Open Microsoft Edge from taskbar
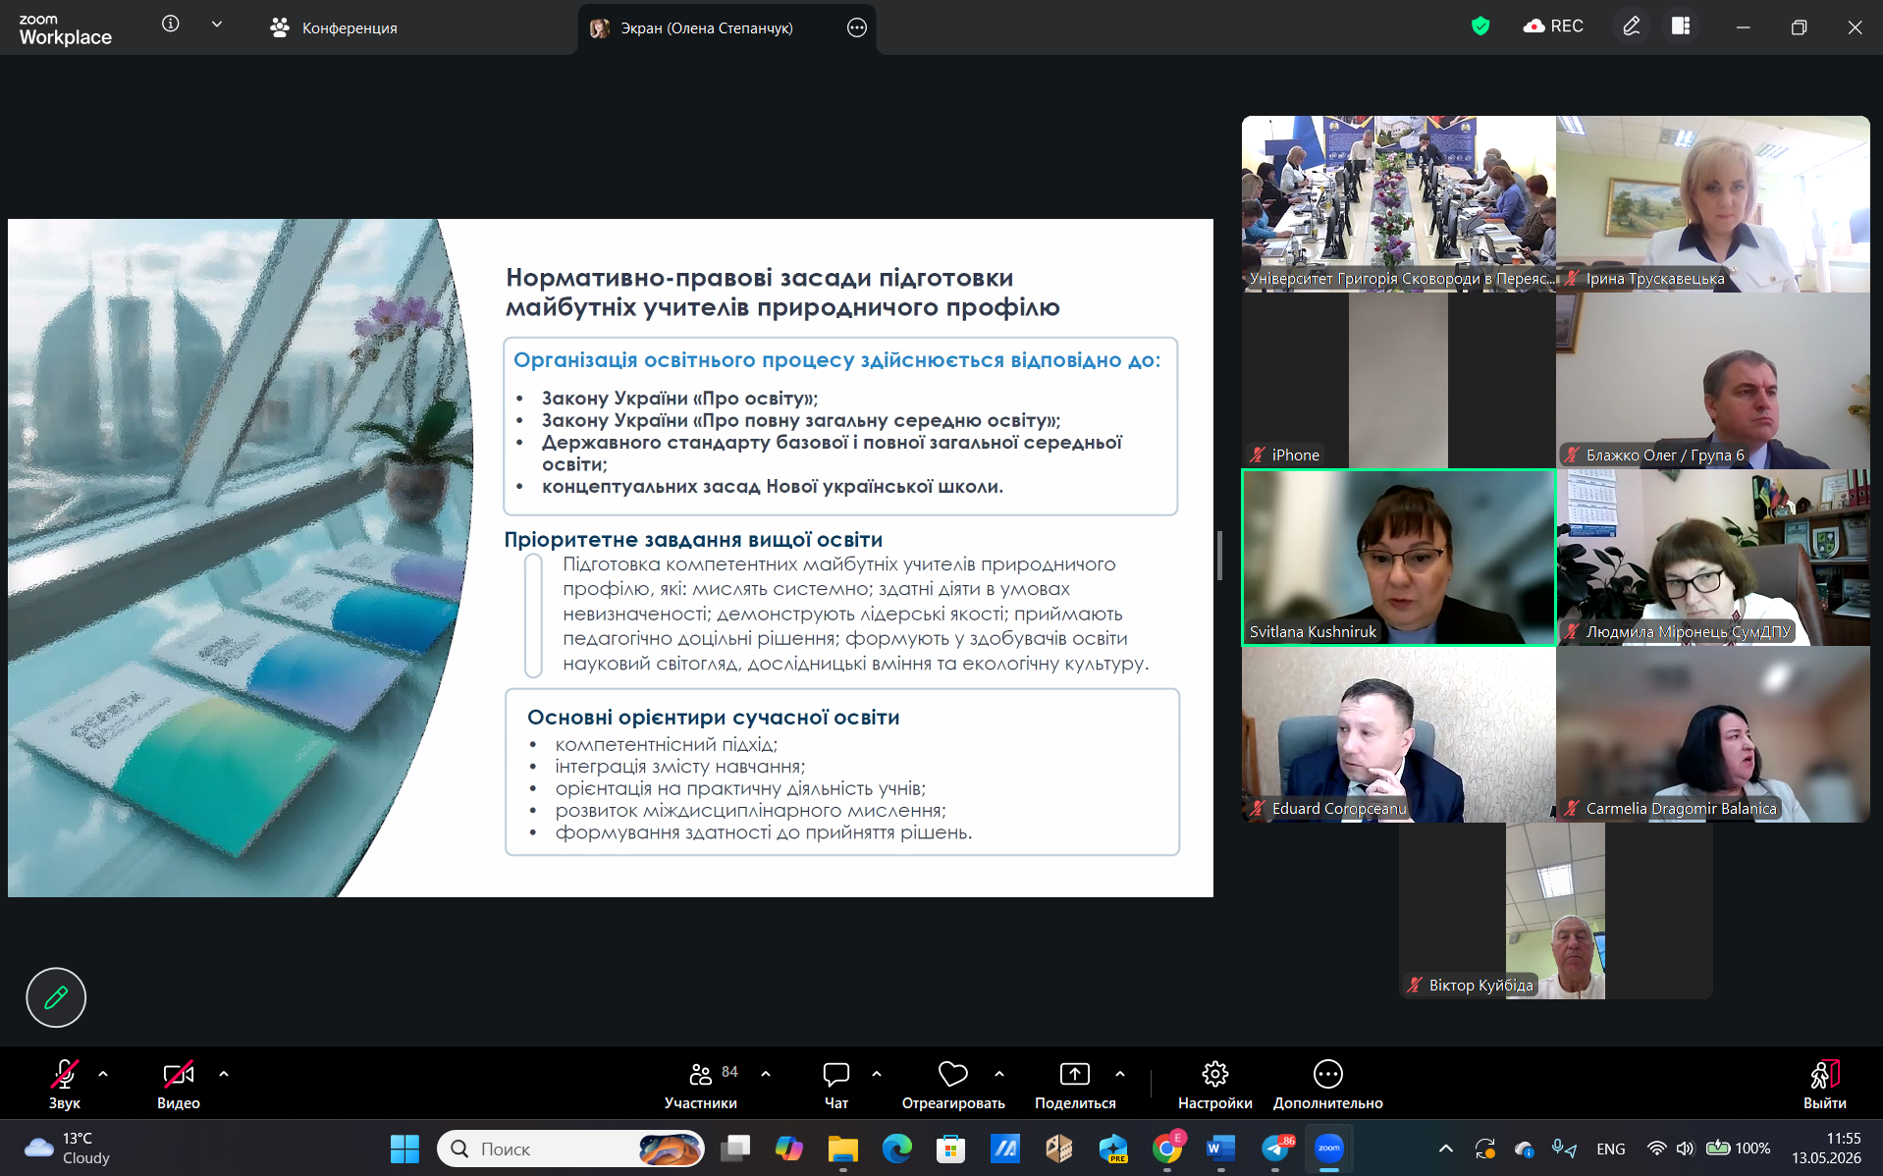 pos(897,1149)
